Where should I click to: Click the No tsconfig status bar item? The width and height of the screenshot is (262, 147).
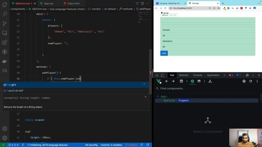[91, 145]
